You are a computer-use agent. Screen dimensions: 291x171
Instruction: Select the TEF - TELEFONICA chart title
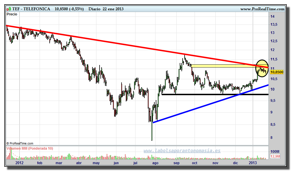(x=31, y=9)
